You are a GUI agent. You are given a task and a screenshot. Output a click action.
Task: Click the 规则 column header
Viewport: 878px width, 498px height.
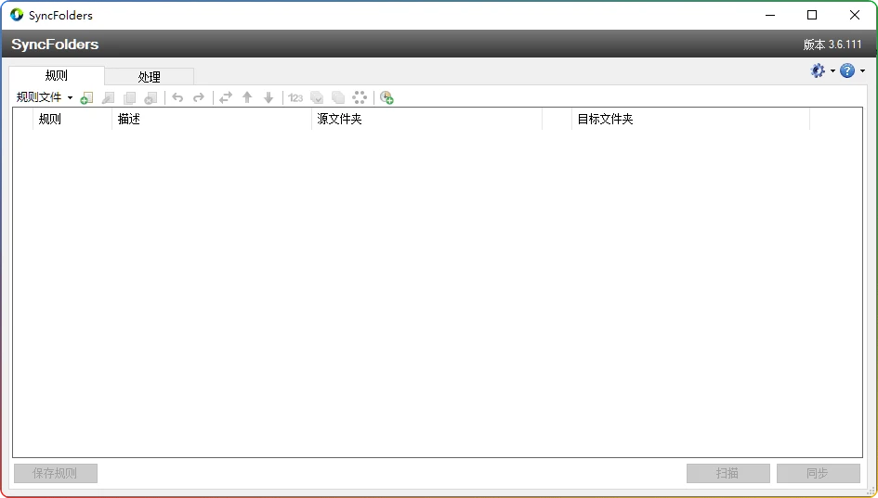72,119
